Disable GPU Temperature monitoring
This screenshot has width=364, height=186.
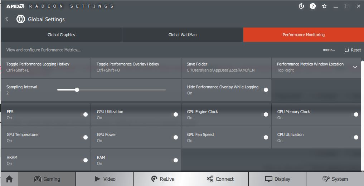tap(86, 137)
